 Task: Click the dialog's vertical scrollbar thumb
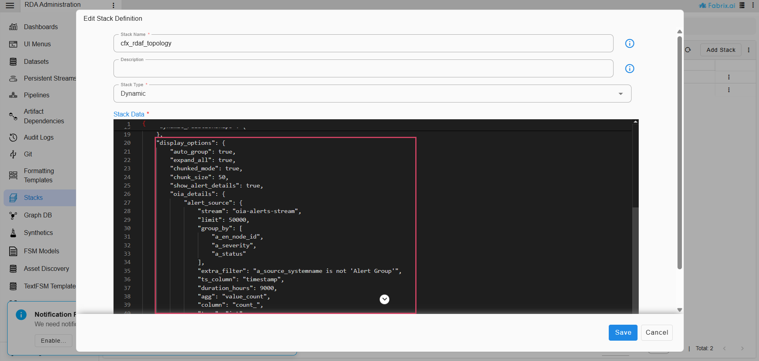pyautogui.click(x=679, y=153)
